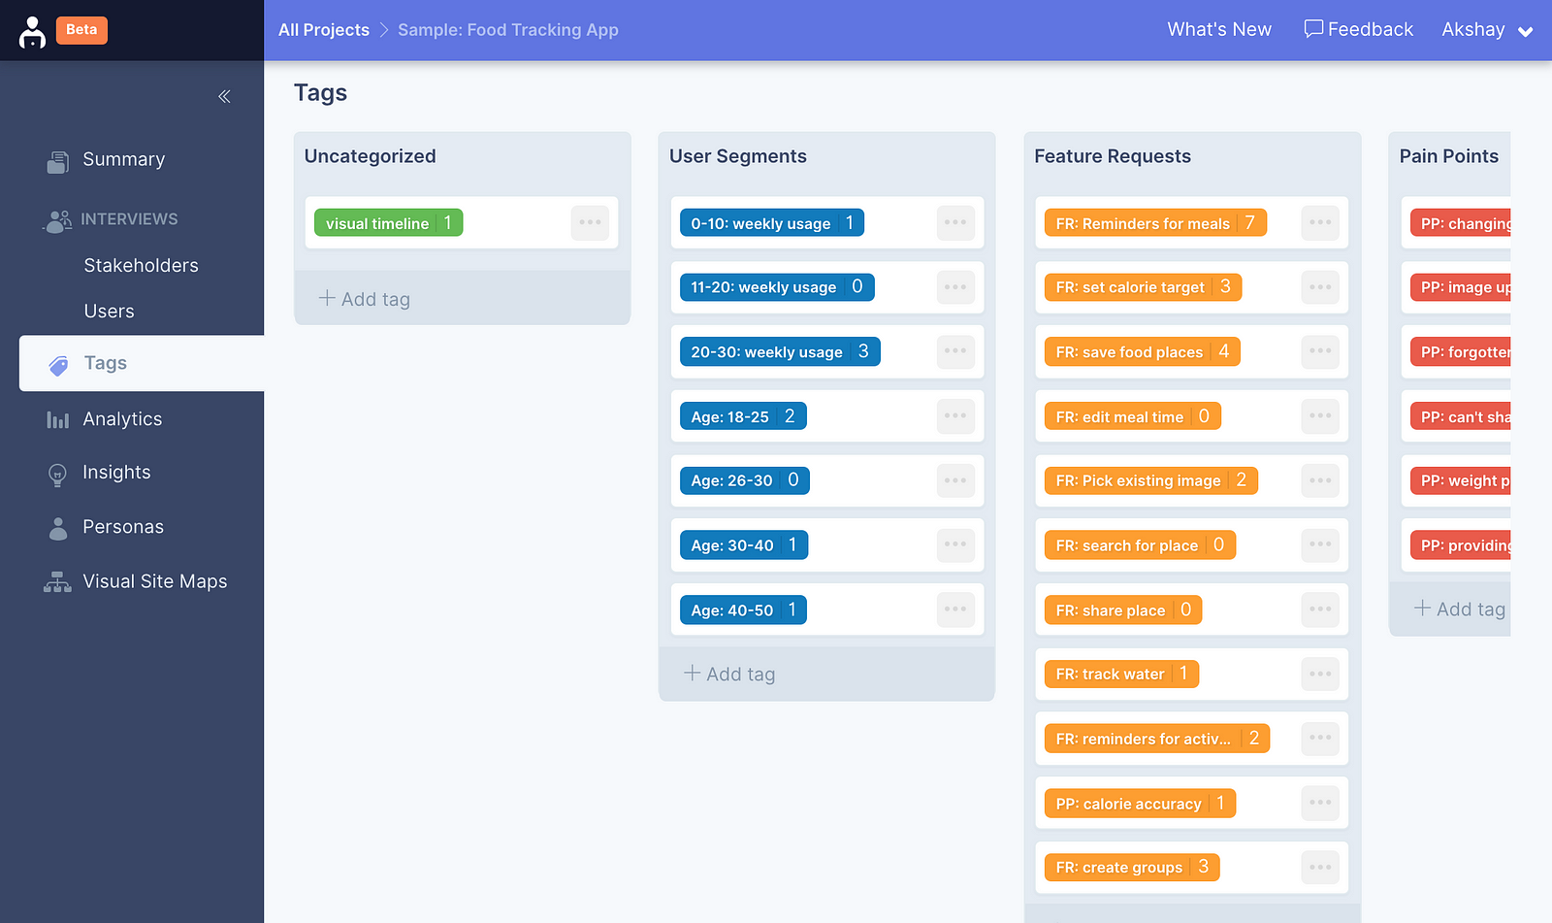The image size is (1552, 923).
Task: Select the FR: set calorie target tag
Action: click(1143, 286)
